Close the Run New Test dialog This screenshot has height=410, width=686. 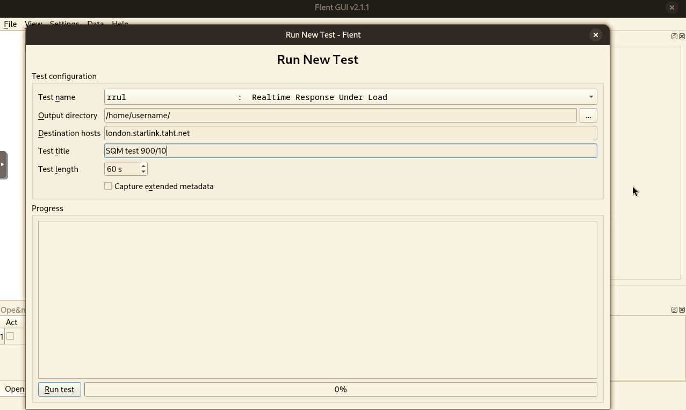click(x=595, y=34)
